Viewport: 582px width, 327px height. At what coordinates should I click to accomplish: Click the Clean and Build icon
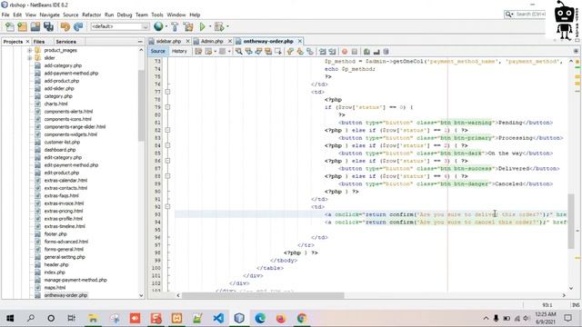pyautogui.click(x=188, y=26)
